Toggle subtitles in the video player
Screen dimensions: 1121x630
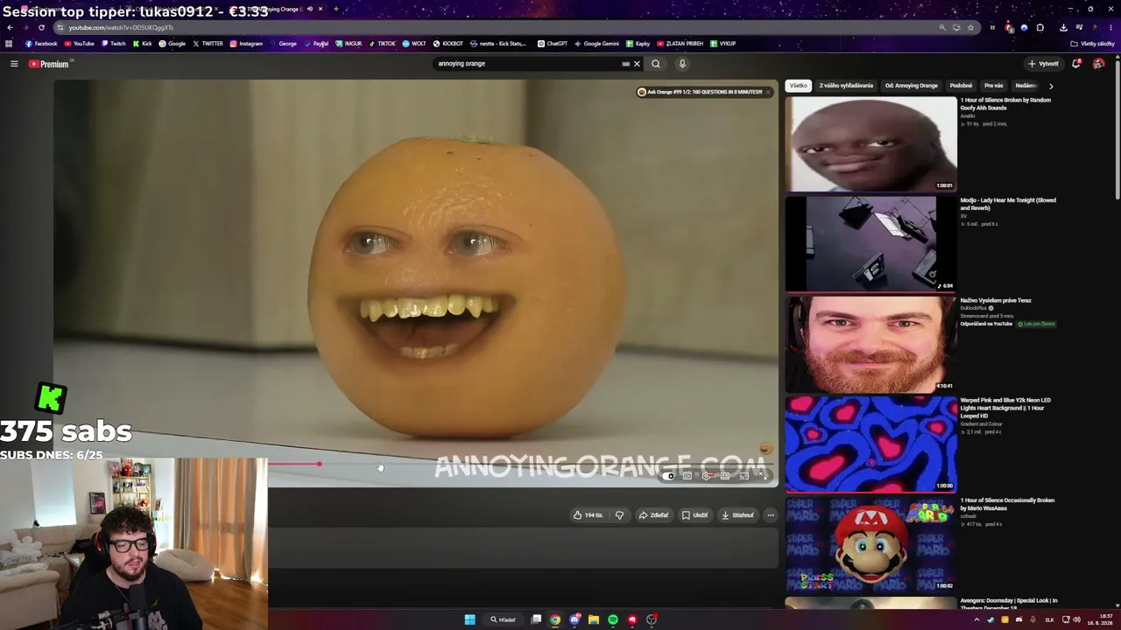click(687, 476)
